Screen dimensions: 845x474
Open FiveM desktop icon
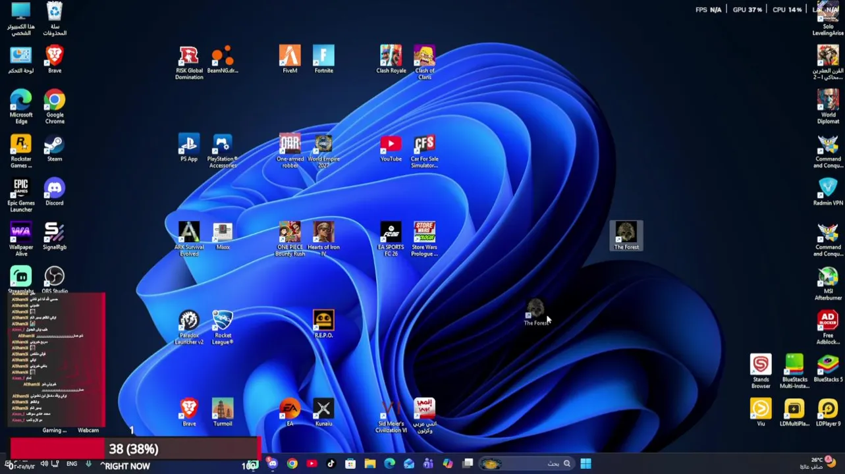[x=290, y=60]
